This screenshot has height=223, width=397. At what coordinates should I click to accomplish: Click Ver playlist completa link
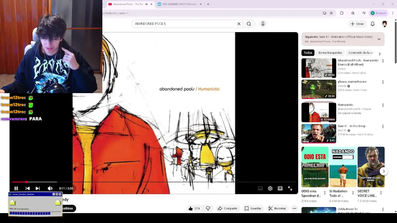(x=349, y=113)
